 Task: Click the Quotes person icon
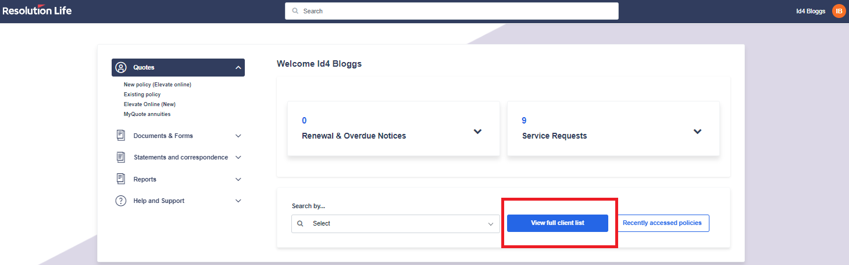pyautogui.click(x=121, y=68)
